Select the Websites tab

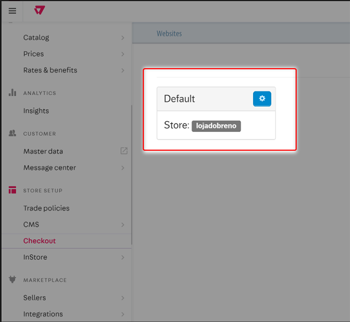point(169,33)
